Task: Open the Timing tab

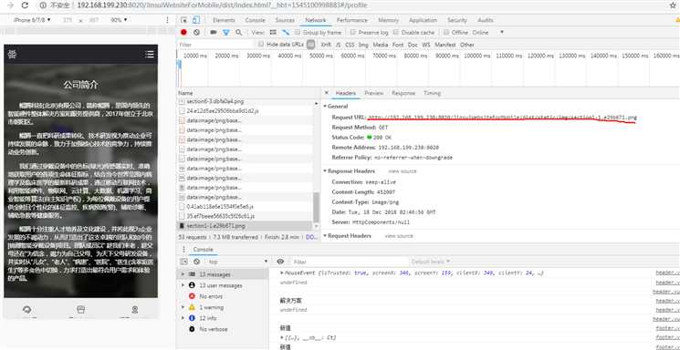Action: tap(432, 93)
